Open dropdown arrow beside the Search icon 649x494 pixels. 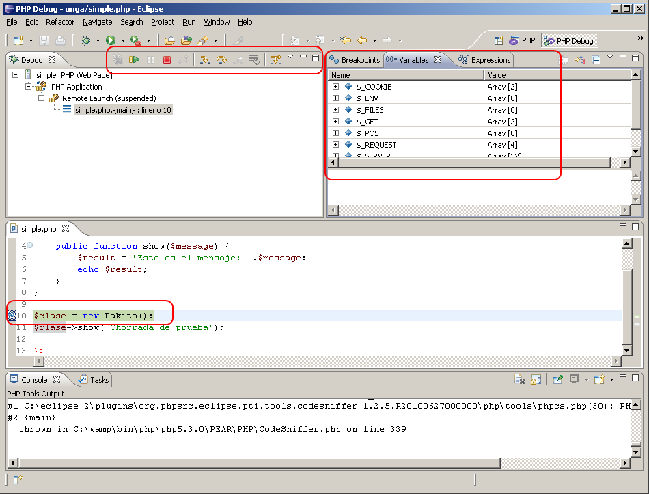[215, 40]
